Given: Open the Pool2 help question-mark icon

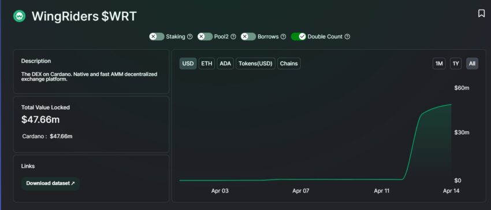Looking at the screenshot, I should click(x=233, y=36).
